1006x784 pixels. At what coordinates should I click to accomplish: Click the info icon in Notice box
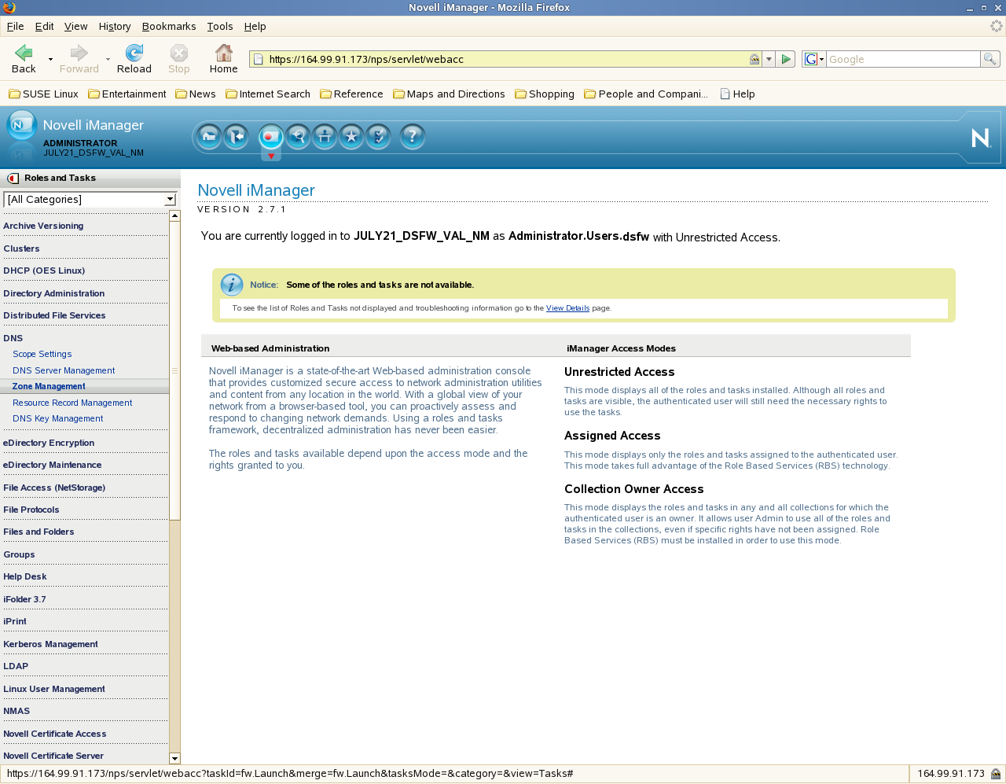coord(232,285)
